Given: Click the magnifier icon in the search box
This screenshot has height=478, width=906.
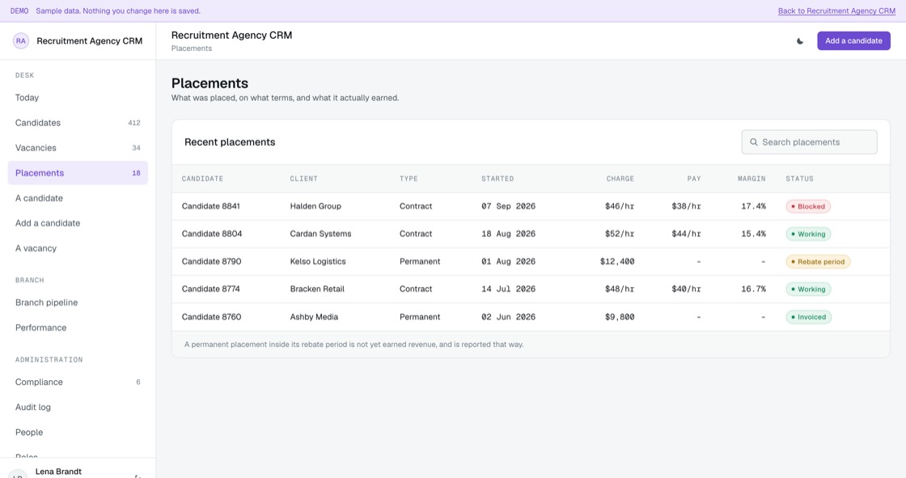Looking at the screenshot, I should pyautogui.click(x=753, y=142).
